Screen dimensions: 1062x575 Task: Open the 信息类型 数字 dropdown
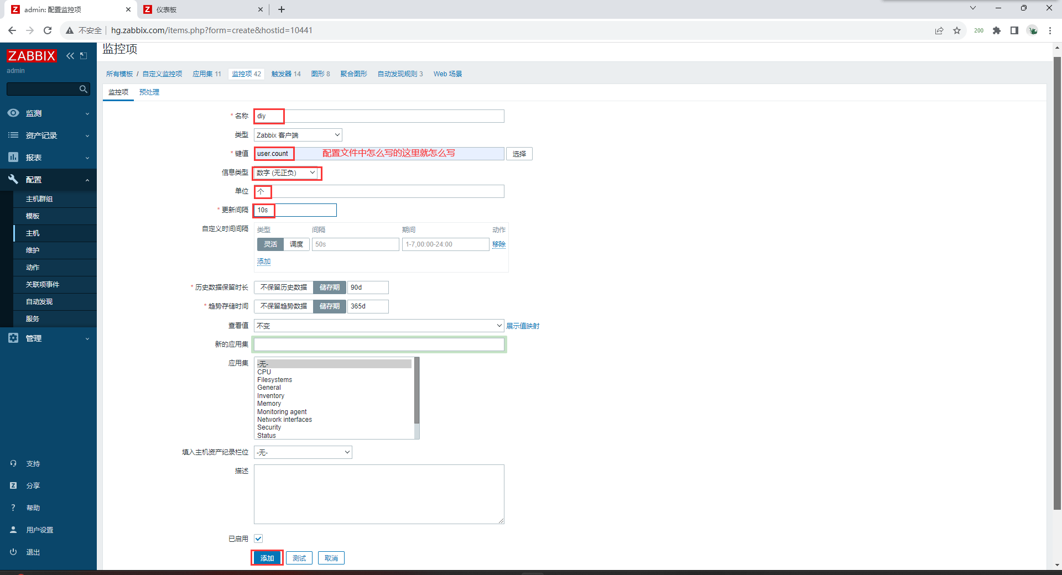point(286,173)
